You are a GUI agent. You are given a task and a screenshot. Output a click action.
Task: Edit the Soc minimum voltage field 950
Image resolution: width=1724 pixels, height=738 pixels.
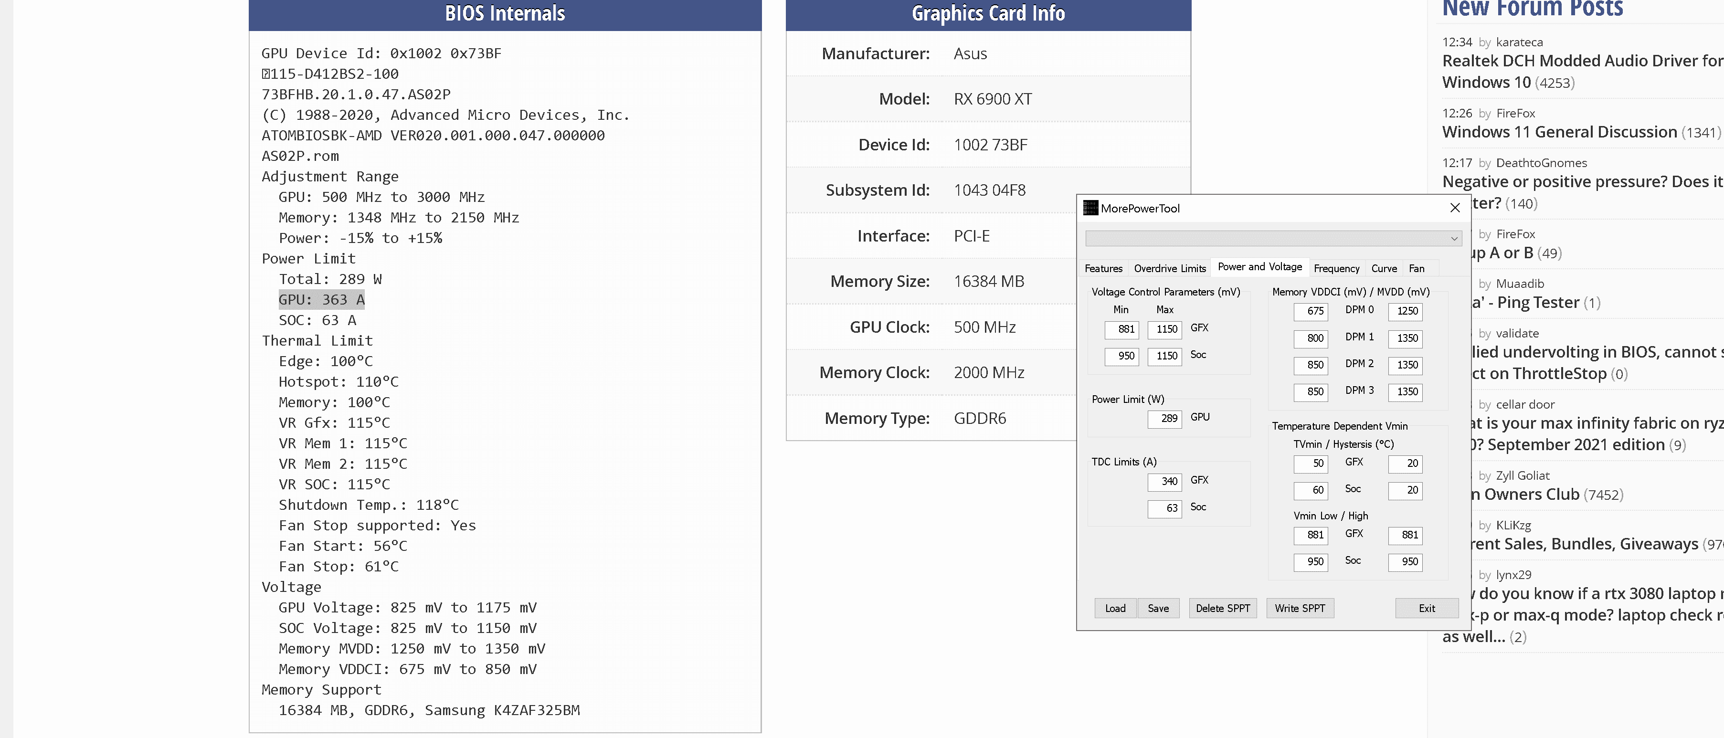click(x=1121, y=356)
